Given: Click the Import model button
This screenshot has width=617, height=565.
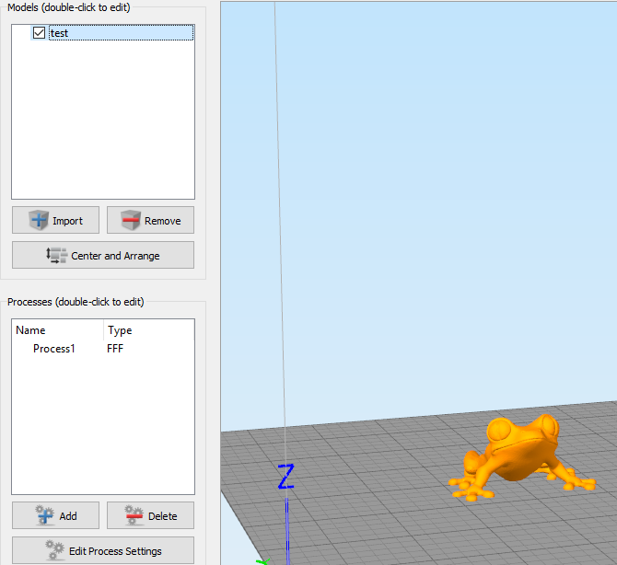Looking at the screenshot, I should [55, 220].
